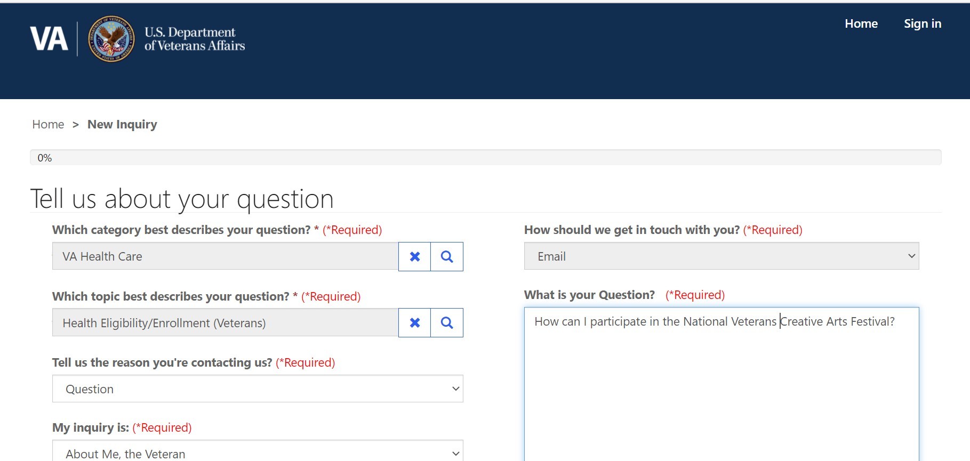Screen dimensions: 970x461
Task: Clear the VA Health Care category
Action: point(414,257)
